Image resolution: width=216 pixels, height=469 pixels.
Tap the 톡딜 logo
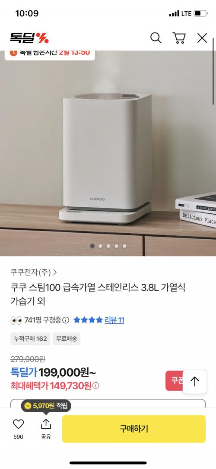pyautogui.click(x=29, y=38)
